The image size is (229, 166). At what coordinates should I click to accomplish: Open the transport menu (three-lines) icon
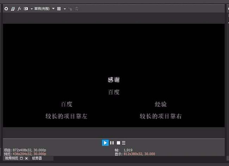click(124, 143)
